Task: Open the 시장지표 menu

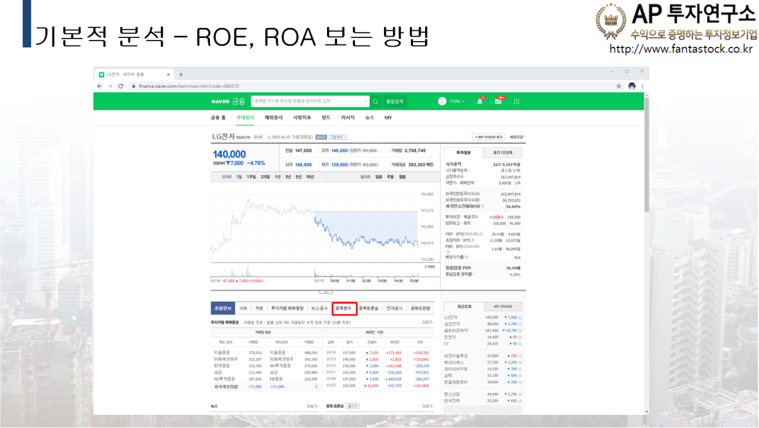Action: 302,118
